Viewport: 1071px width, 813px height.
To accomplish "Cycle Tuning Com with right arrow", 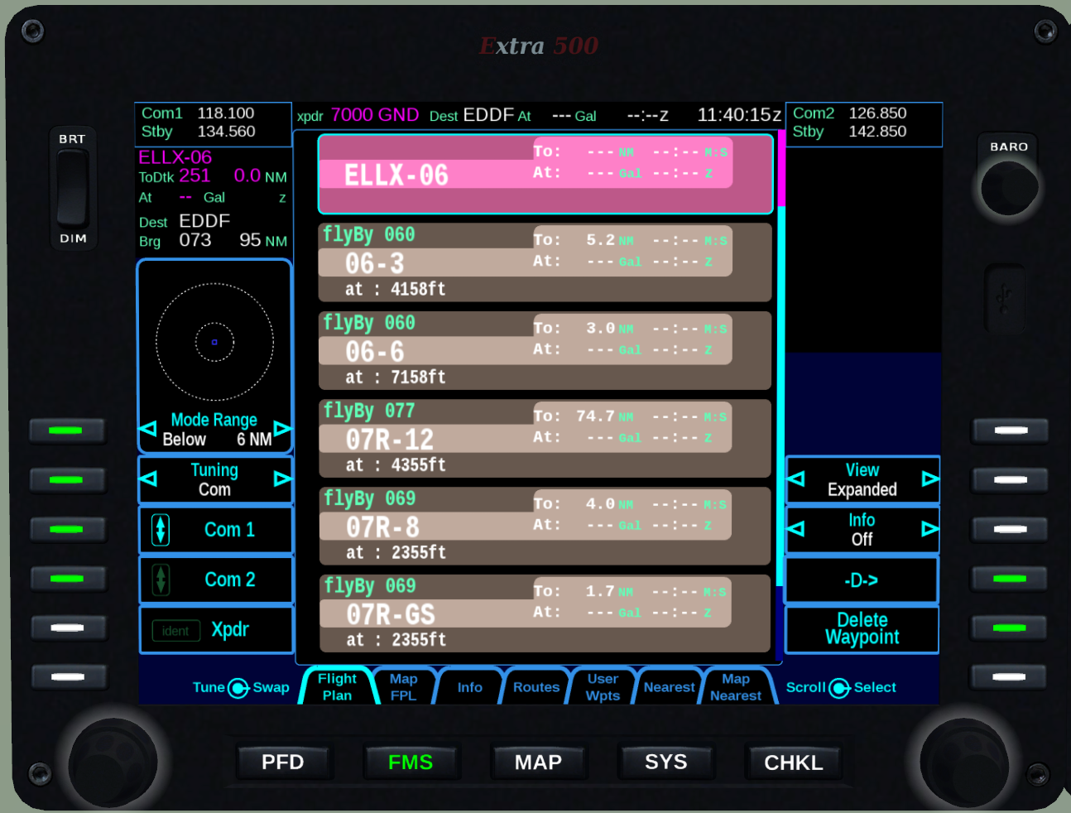I will [281, 479].
